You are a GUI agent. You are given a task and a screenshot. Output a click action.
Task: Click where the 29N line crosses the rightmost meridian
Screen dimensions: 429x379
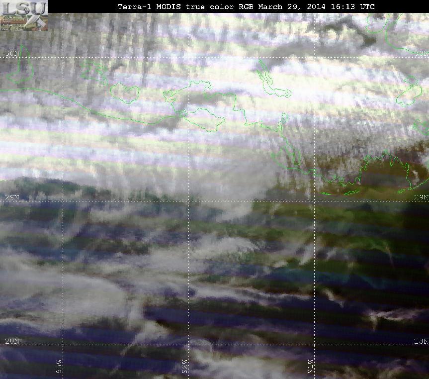[x=314, y=201]
